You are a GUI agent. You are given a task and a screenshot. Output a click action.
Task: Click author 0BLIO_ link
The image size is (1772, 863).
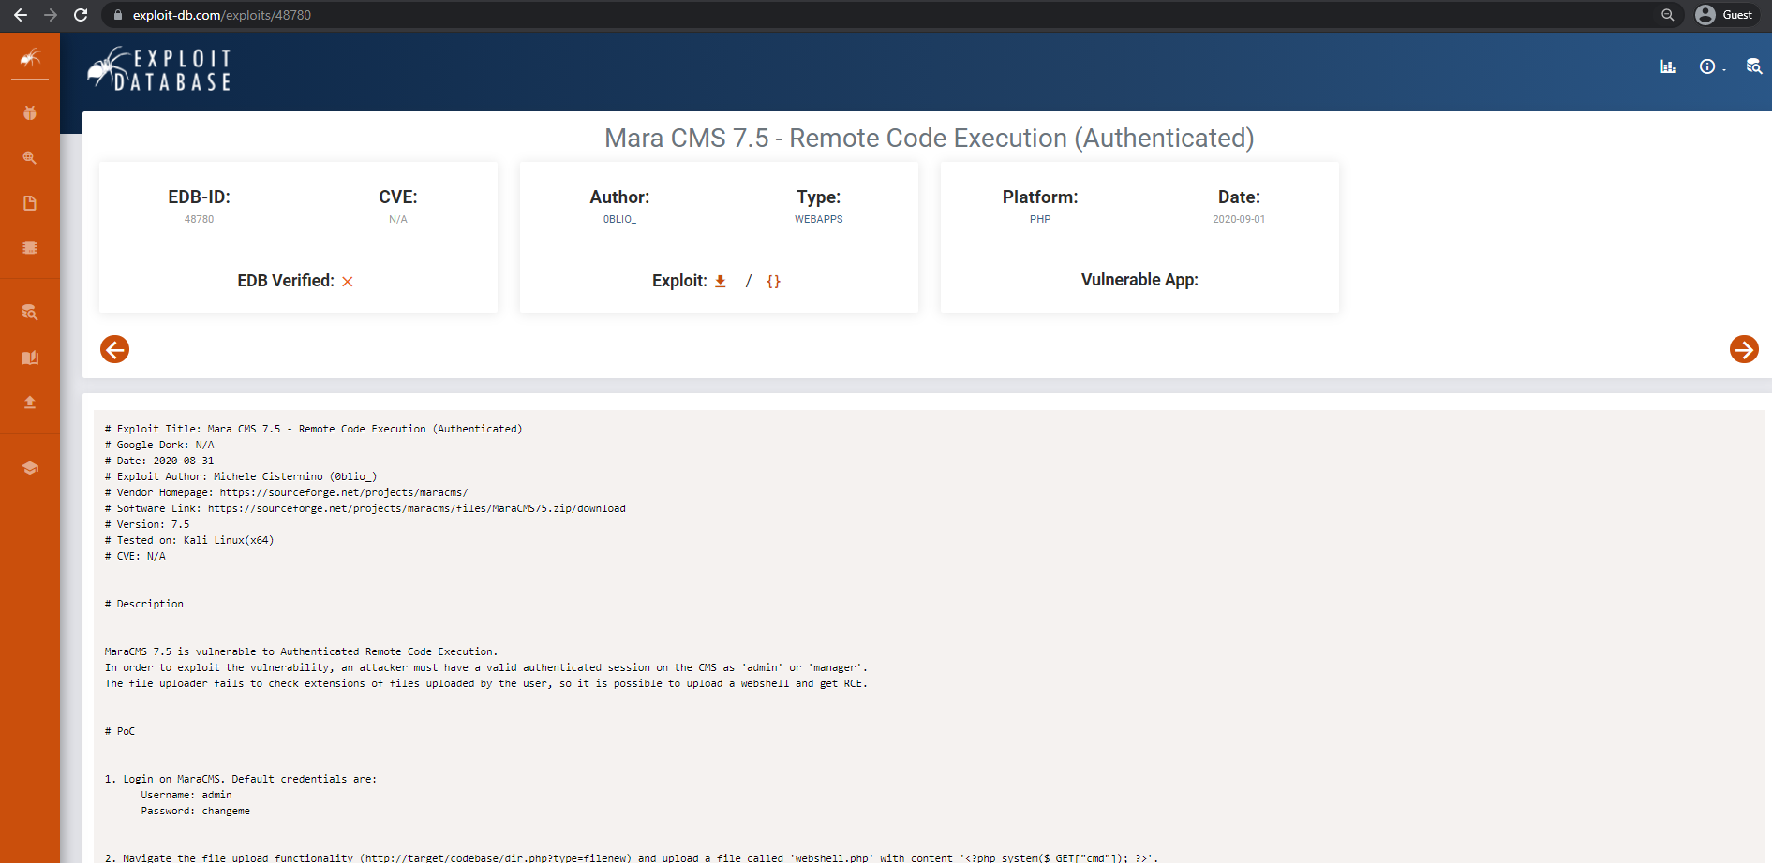click(x=619, y=219)
